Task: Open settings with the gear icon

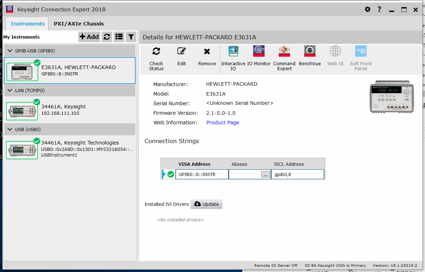Action: [x=368, y=9]
